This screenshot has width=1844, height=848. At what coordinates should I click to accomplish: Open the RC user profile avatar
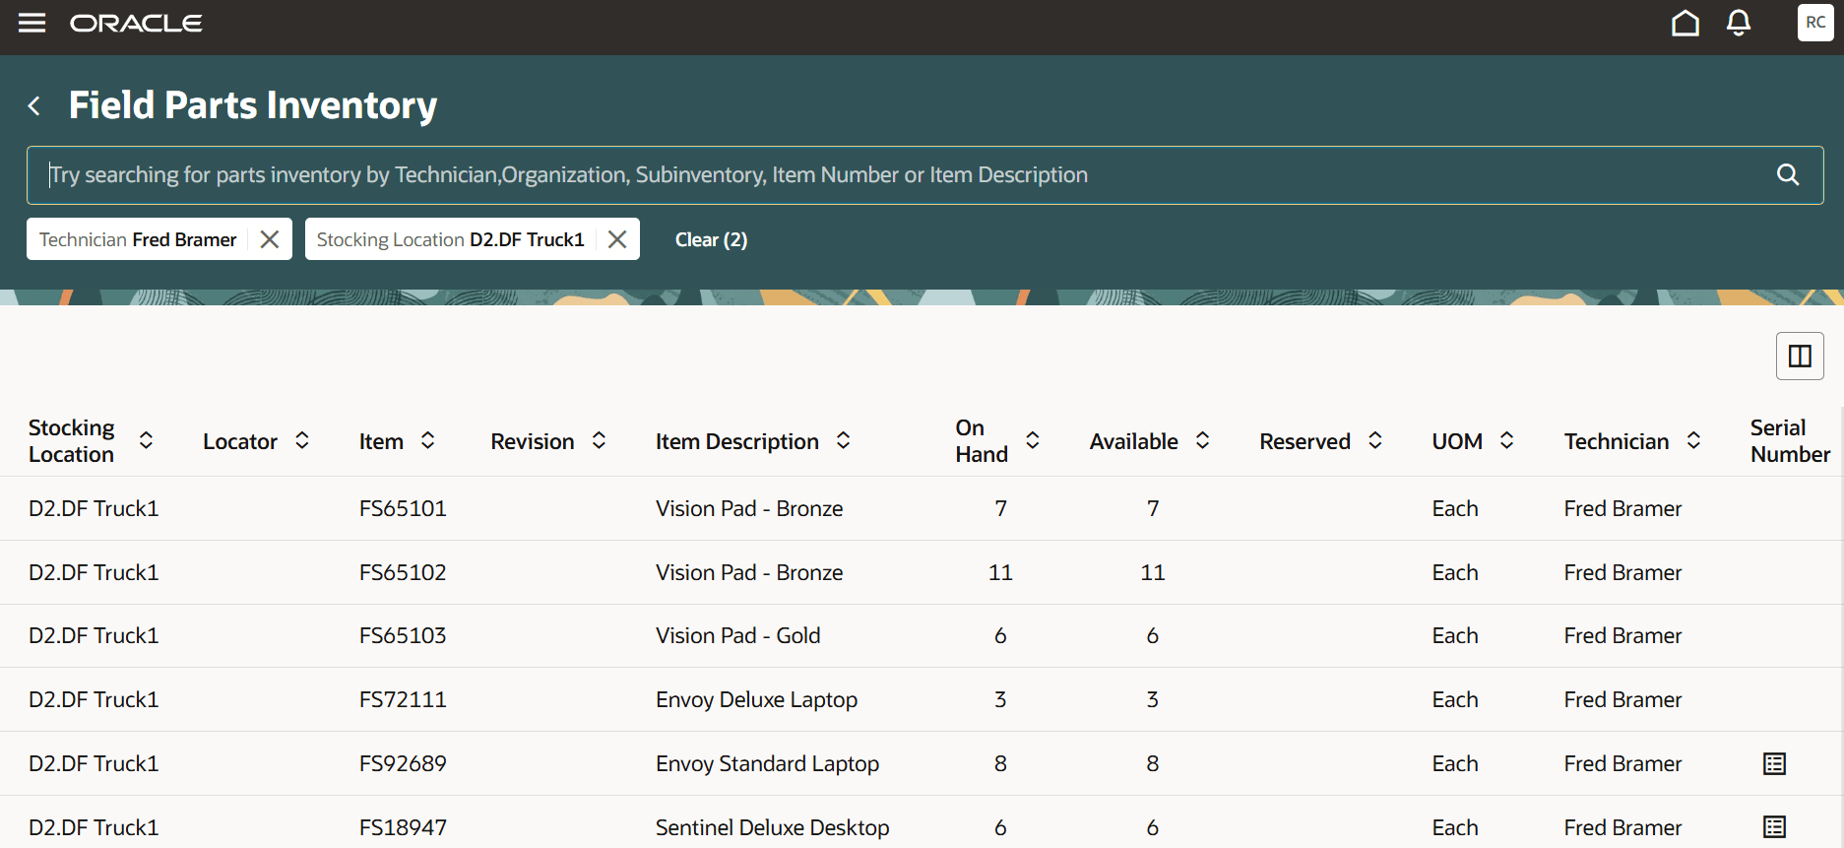[x=1815, y=23]
